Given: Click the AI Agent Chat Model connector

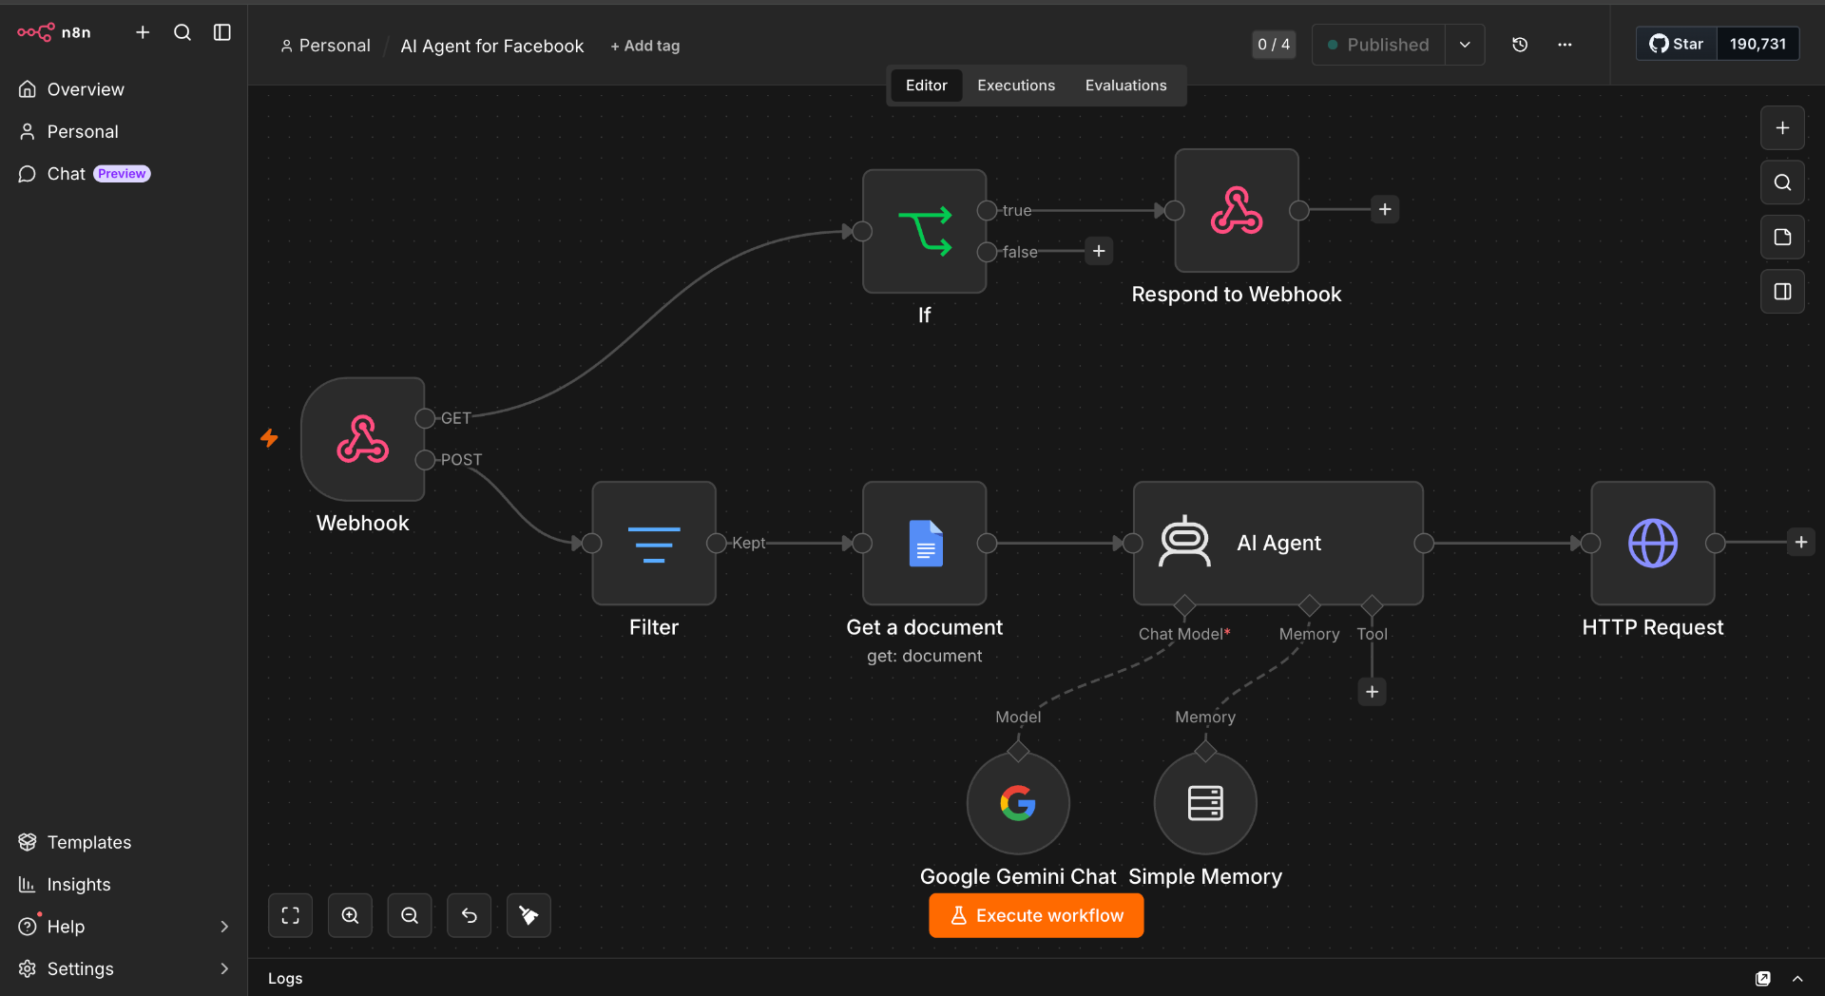Looking at the screenshot, I should pos(1184,605).
